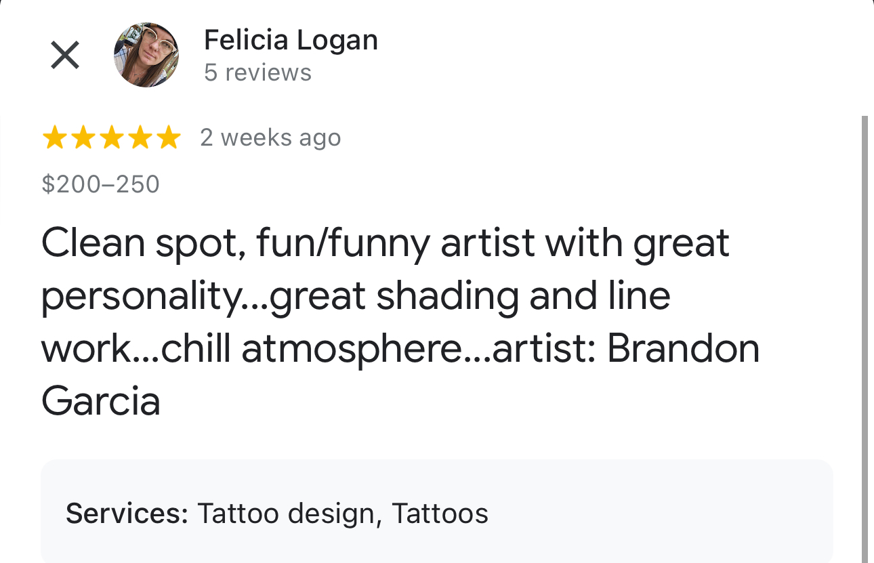The height and width of the screenshot is (563, 874).
Task: Click the reviewer name Felicia Logan
Action: [x=291, y=41]
